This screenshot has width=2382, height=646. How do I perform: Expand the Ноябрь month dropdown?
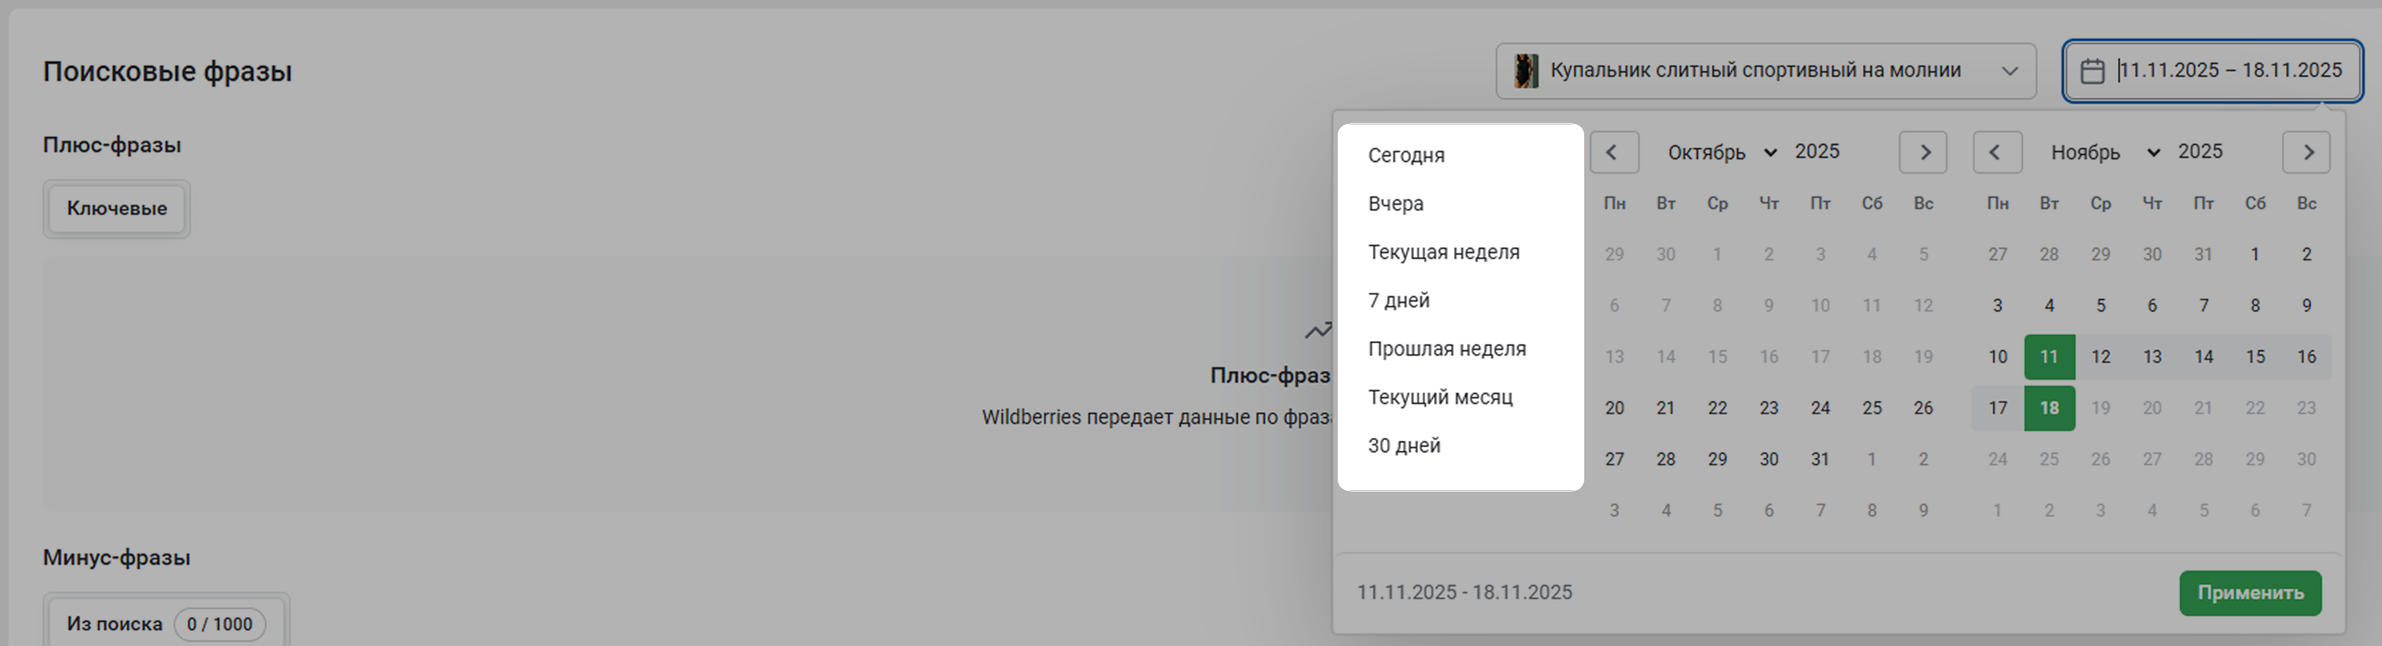2103,152
